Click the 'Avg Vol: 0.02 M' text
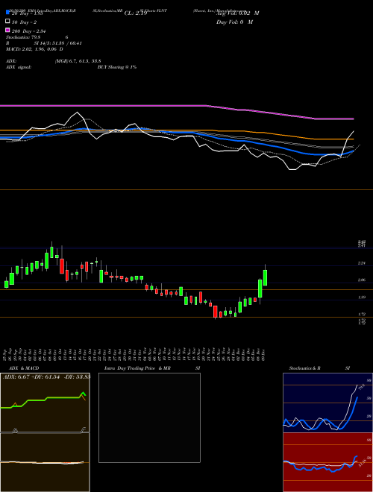373x492 pixels. [x=238, y=13]
